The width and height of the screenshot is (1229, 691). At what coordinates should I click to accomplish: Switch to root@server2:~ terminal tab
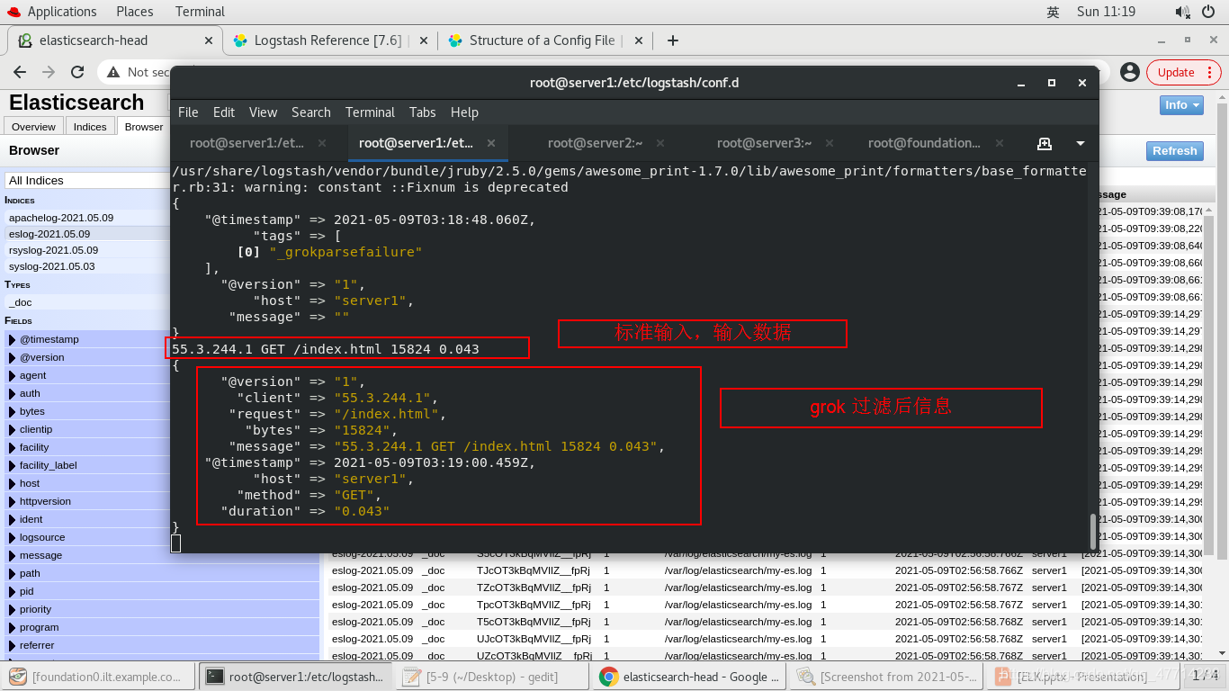point(595,143)
